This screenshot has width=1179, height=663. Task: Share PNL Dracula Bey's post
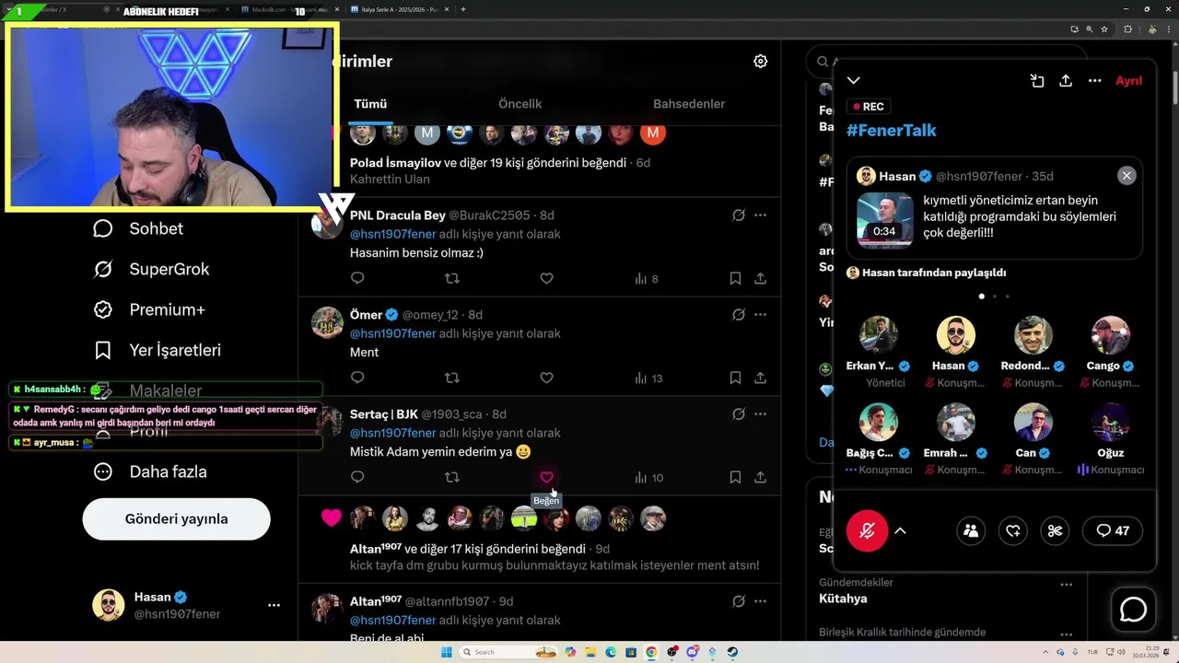pos(761,278)
